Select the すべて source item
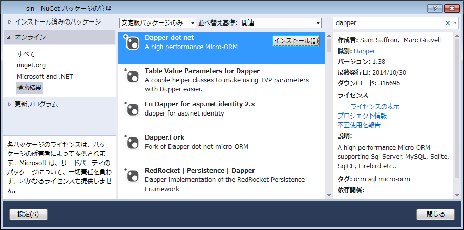This screenshot has height=230, width=464. [x=26, y=54]
